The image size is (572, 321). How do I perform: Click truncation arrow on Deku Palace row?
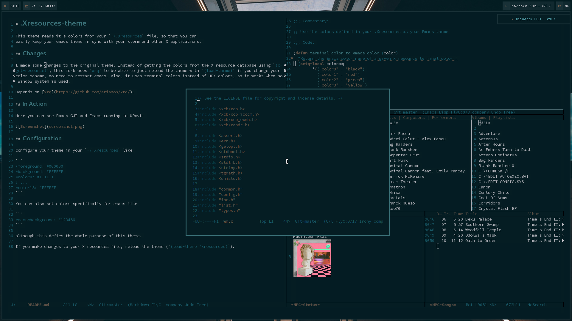pyautogui.click(x=562, y=219)
